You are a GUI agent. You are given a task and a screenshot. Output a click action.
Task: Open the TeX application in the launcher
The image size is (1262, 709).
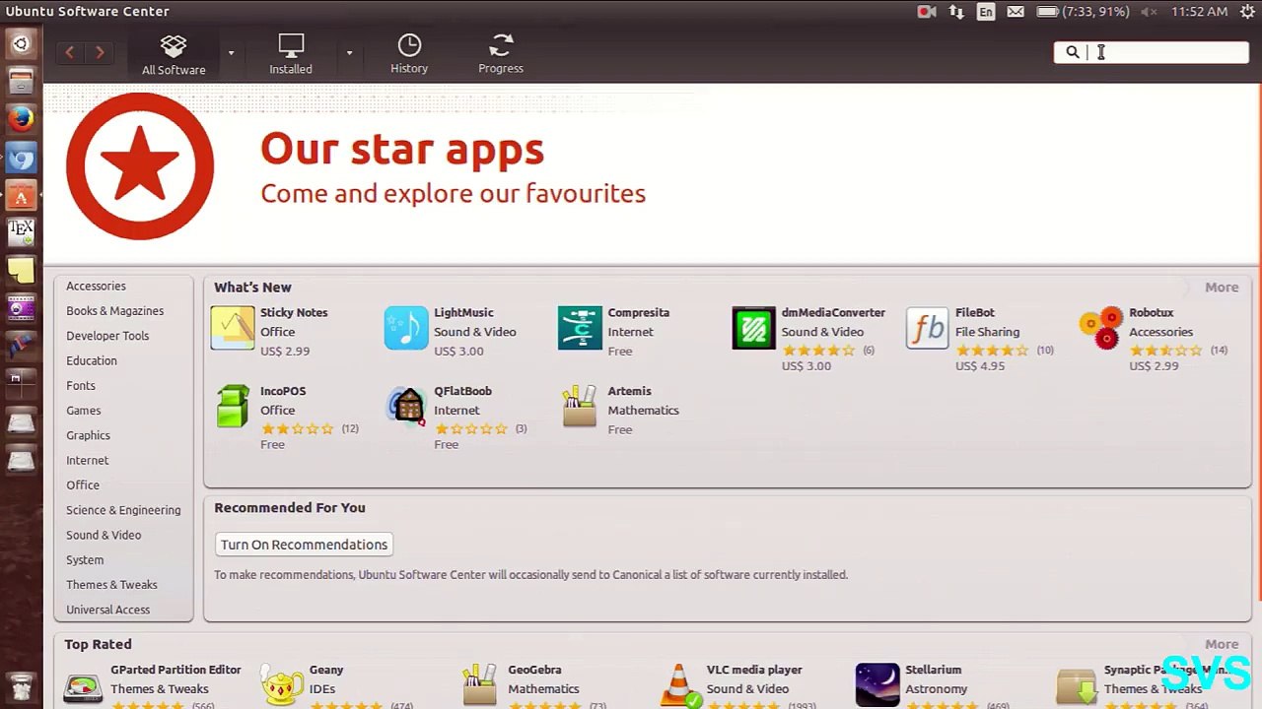pyautogui.click(x=21, y=233)
